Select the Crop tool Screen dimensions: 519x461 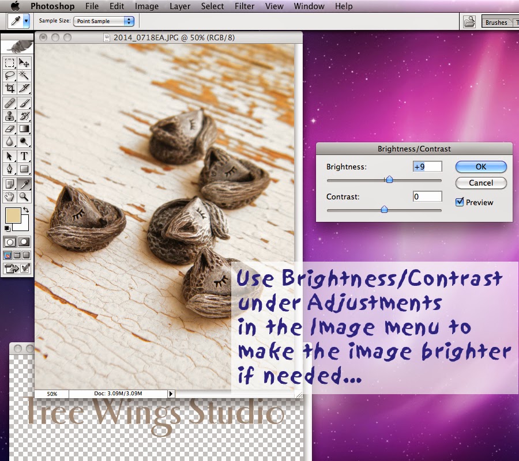[x=10, y=88]
